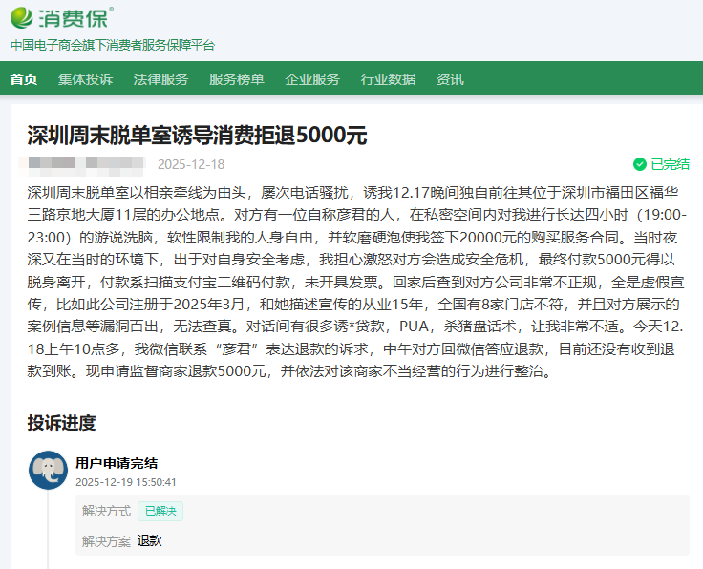Click the 已解决 resolution badge

tap(160, 511)
